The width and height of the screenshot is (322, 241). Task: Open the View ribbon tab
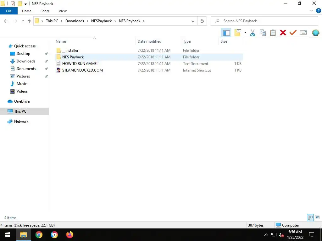pos(63,11)
